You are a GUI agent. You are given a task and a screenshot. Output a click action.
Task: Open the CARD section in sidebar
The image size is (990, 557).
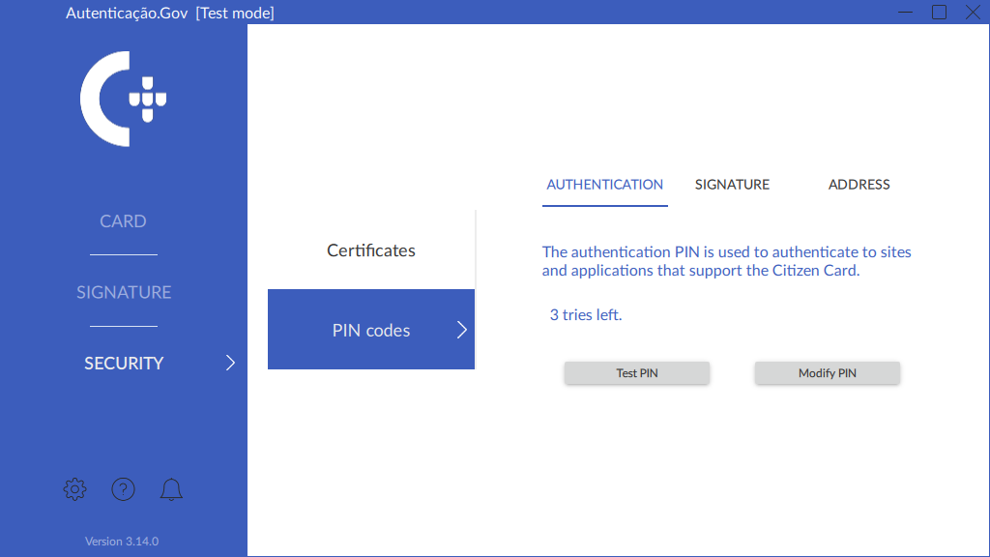click(123, 221)
